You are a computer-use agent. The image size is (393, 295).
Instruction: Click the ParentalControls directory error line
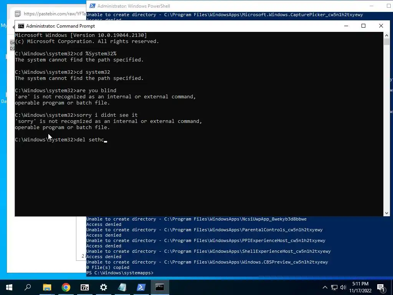[x=204, y=230]
